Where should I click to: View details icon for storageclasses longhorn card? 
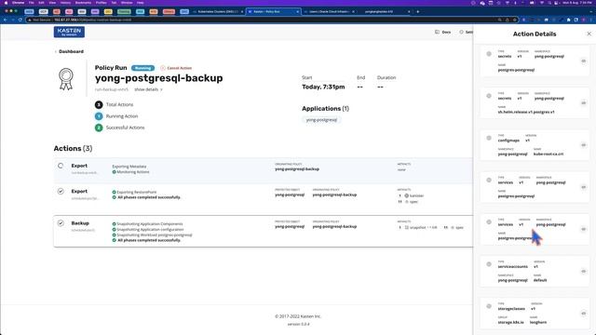584,314
